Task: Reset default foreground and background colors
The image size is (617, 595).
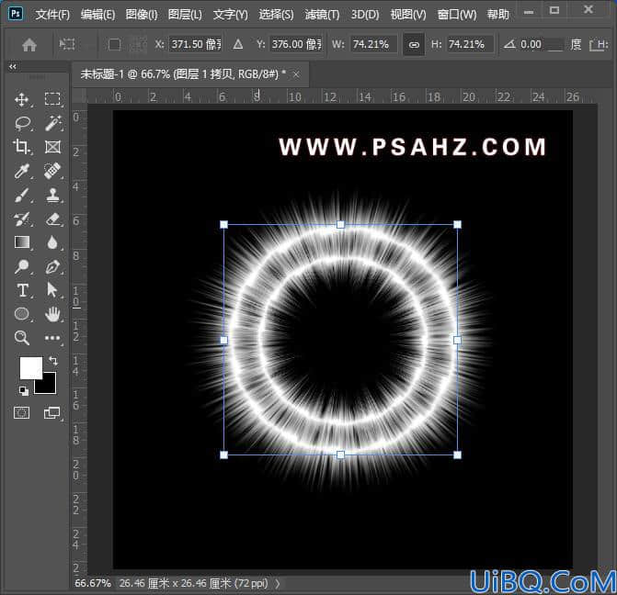Action: click(x=24, y=390)
